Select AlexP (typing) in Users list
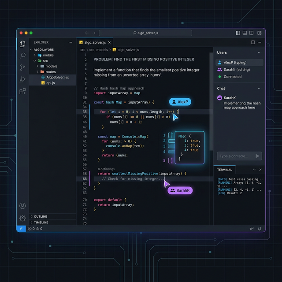 [239, 63]
